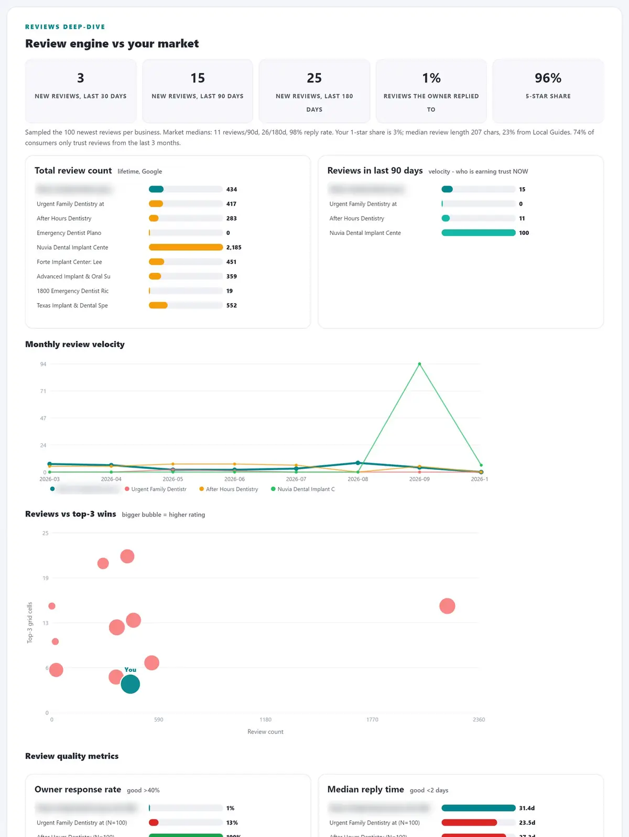The image size is (629, 837).
Task: Toggle the 'Nuvia Dental Implant C' legend entry
Action: 303,489
